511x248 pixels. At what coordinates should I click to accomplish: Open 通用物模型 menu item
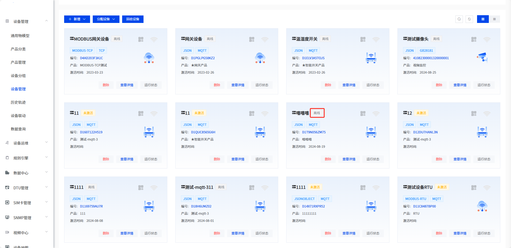pos(20,36)
